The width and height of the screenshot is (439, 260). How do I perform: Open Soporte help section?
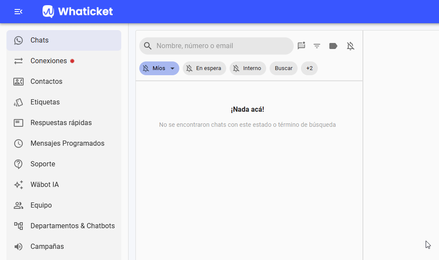pos(64,164)
